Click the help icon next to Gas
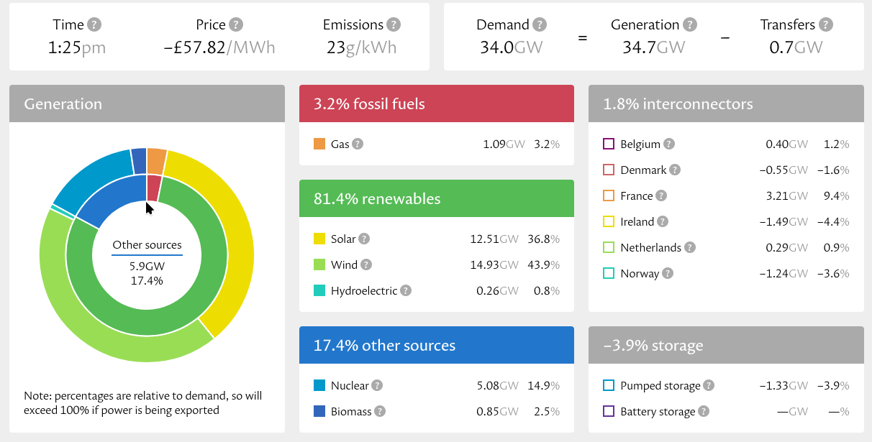Viewport: 872px width, 442px height. point(358,144)
